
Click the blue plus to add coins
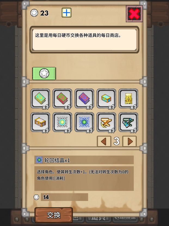click(x=66, y=13)
